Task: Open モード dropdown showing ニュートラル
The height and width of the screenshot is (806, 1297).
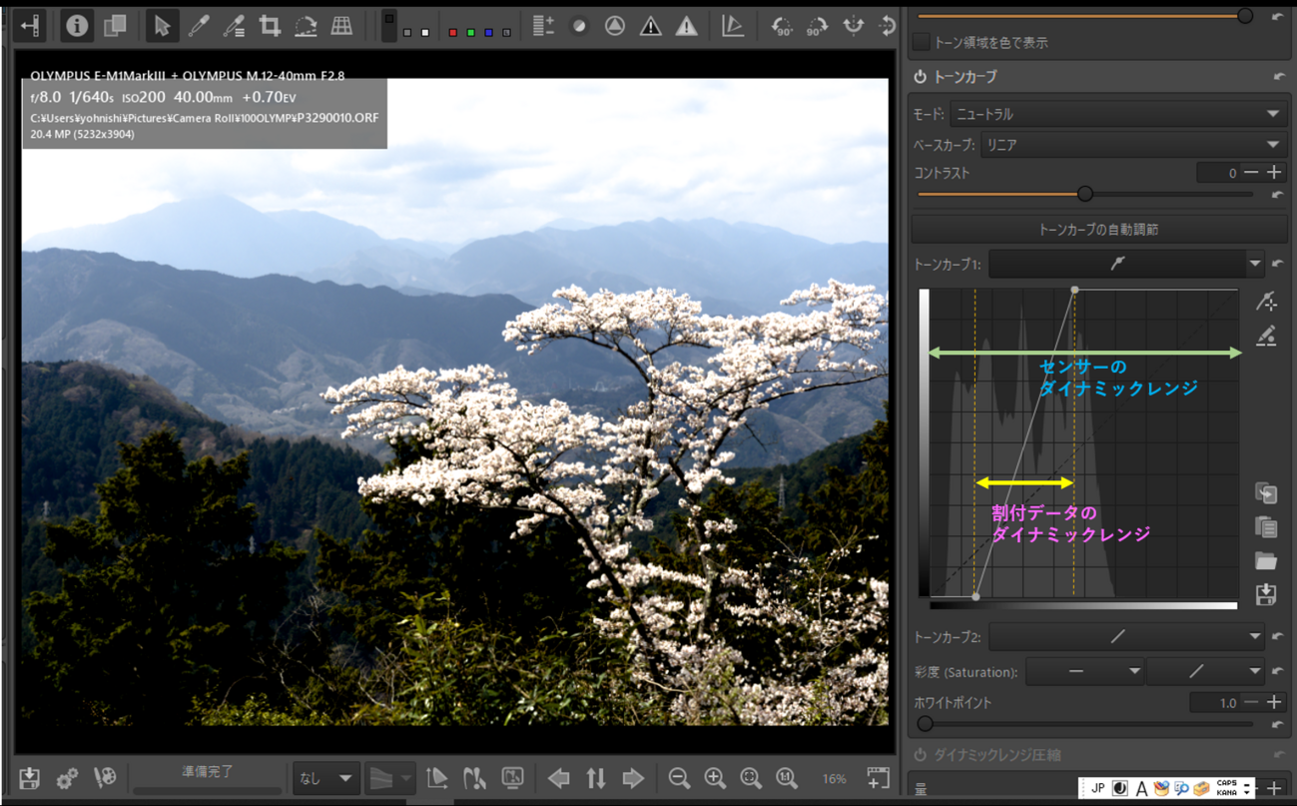Action: coord(1116,114)
